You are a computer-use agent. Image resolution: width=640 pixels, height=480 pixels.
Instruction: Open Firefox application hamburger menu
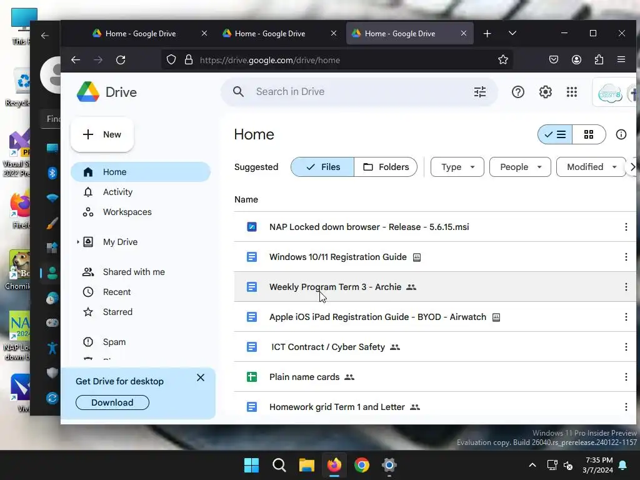(x=621, y=59)
